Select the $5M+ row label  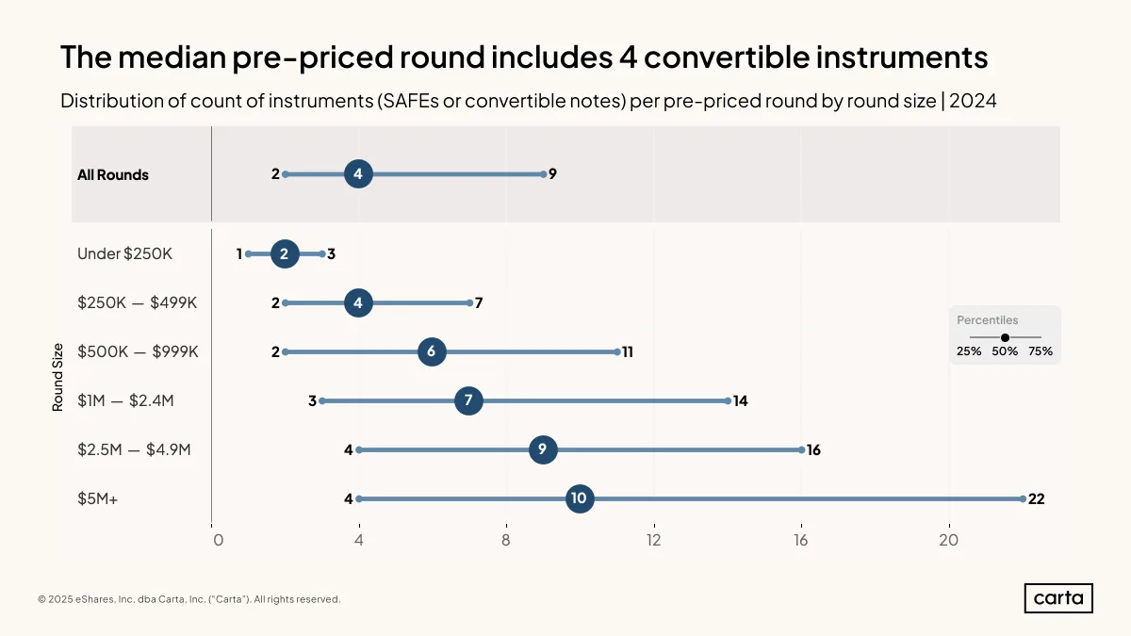click(98, 498)
